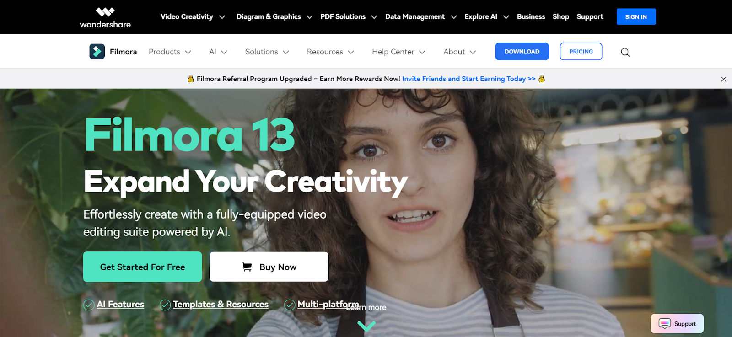This screenshot has height=337, width=732.
Task: Select Help Center in Filmora nav
Action: (393, 52)
